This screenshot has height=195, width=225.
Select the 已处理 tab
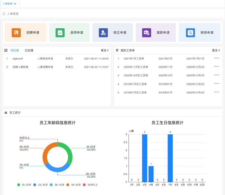(x=29, y=50)
